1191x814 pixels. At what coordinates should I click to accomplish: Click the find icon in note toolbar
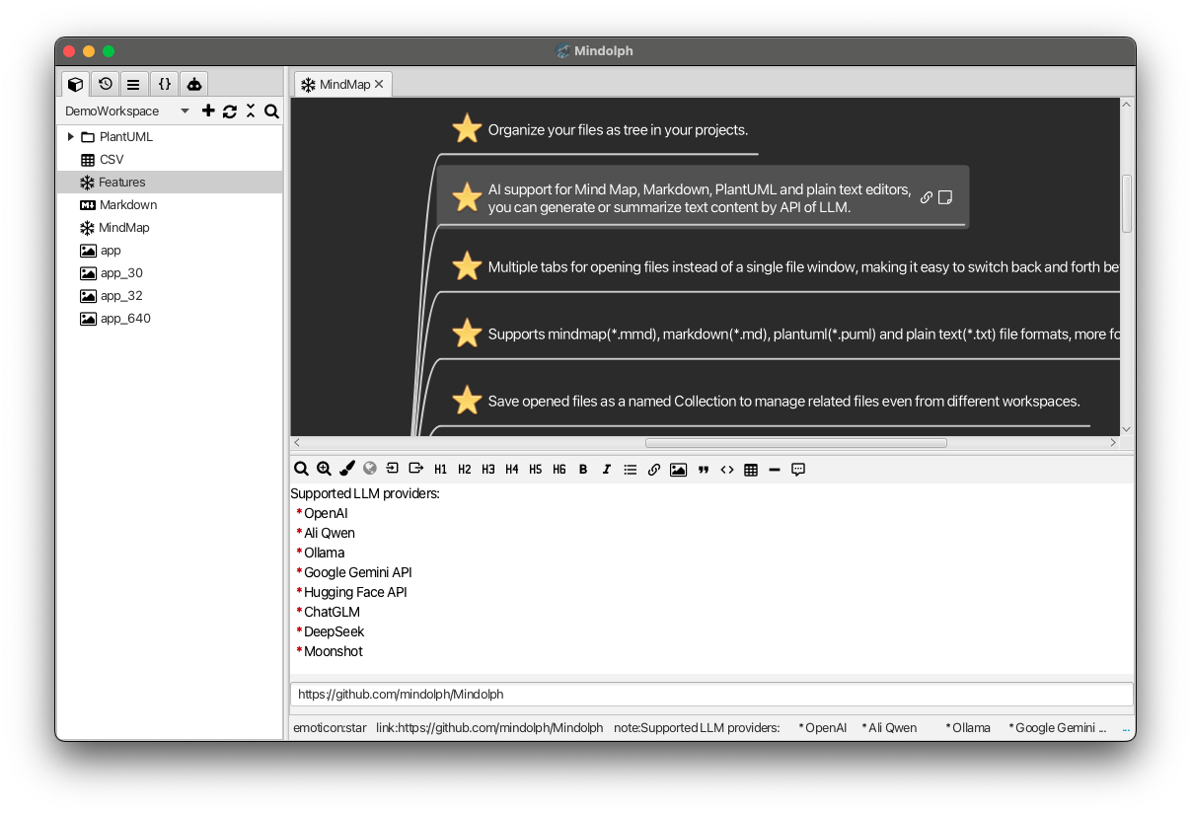(301, 470)
